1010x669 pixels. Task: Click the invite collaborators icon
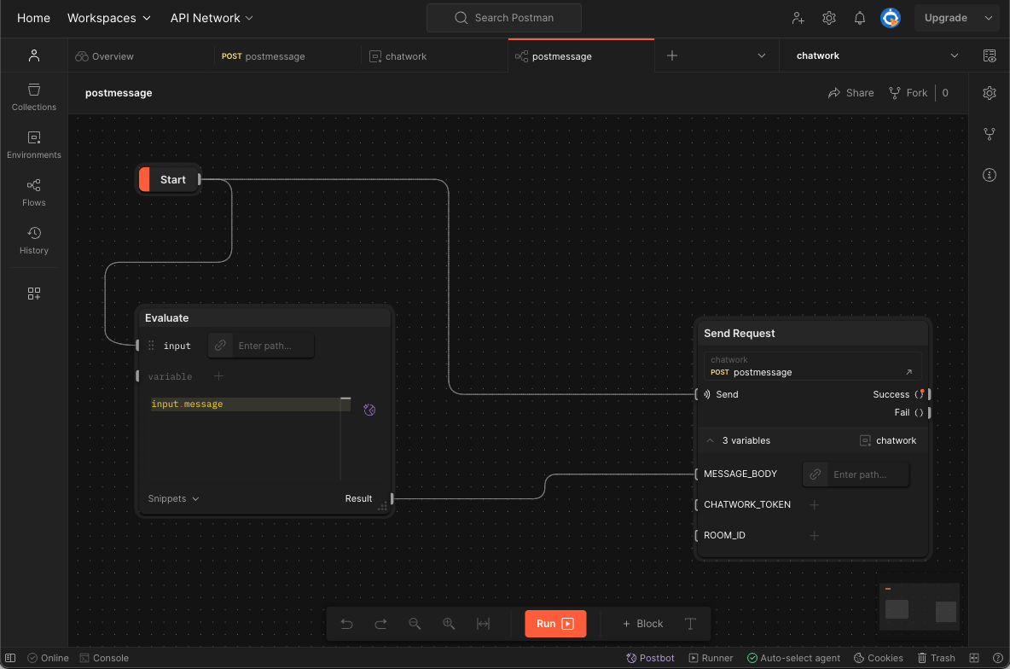pos(798,18)
